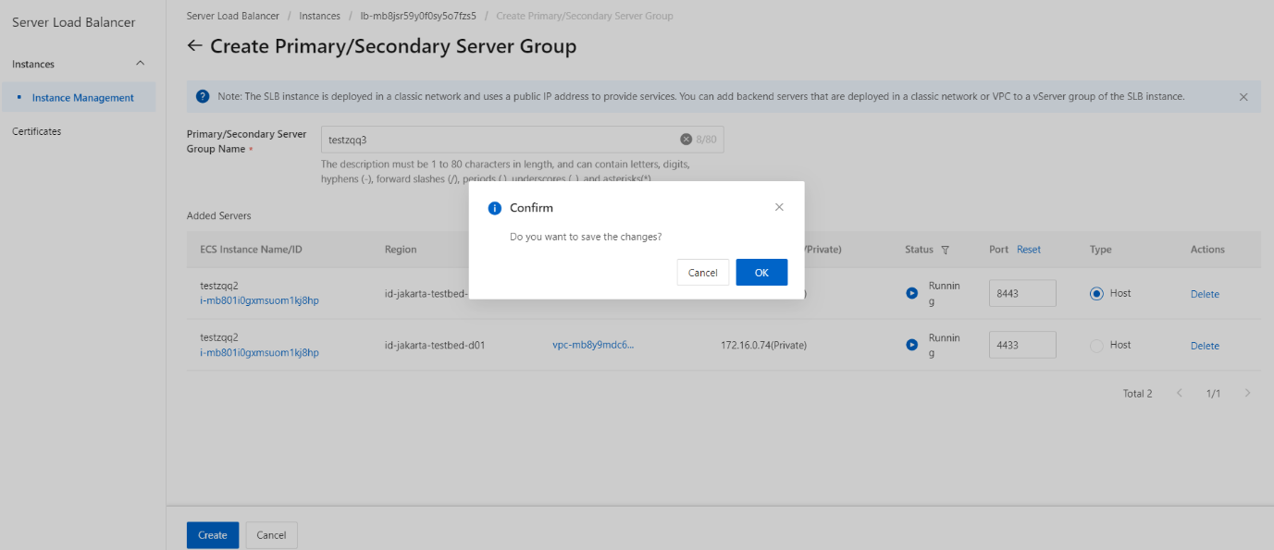Click the Actions column header
The width and height of the screenshot is (1274, 550).
click(x=1207, y=250)
